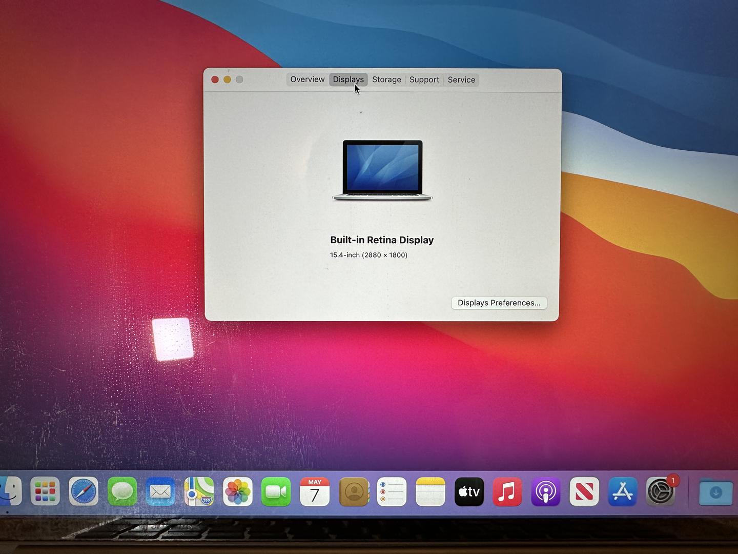This screenshot has width=738, height=554.
Task: Open the Notes app
Action: pyautogui.click(x=430, y=491)
